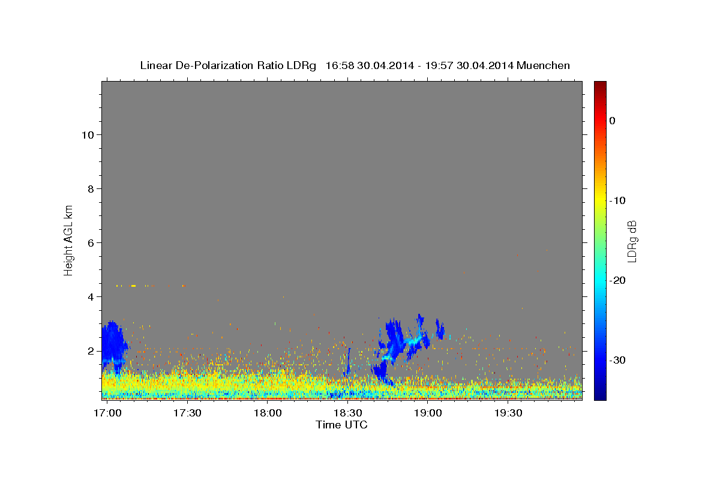Click the colorbar value 0
Screen dimensions: 720x480
pos(612,121)
